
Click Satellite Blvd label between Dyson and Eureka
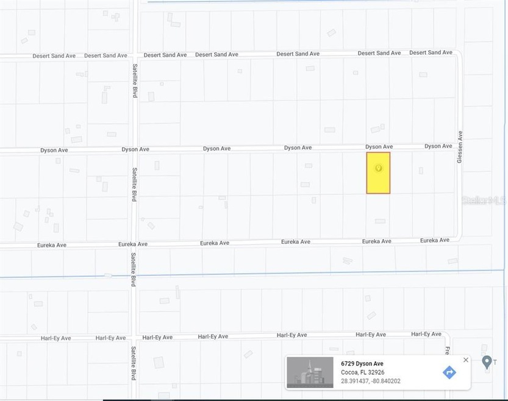click(x=134, y=185)
